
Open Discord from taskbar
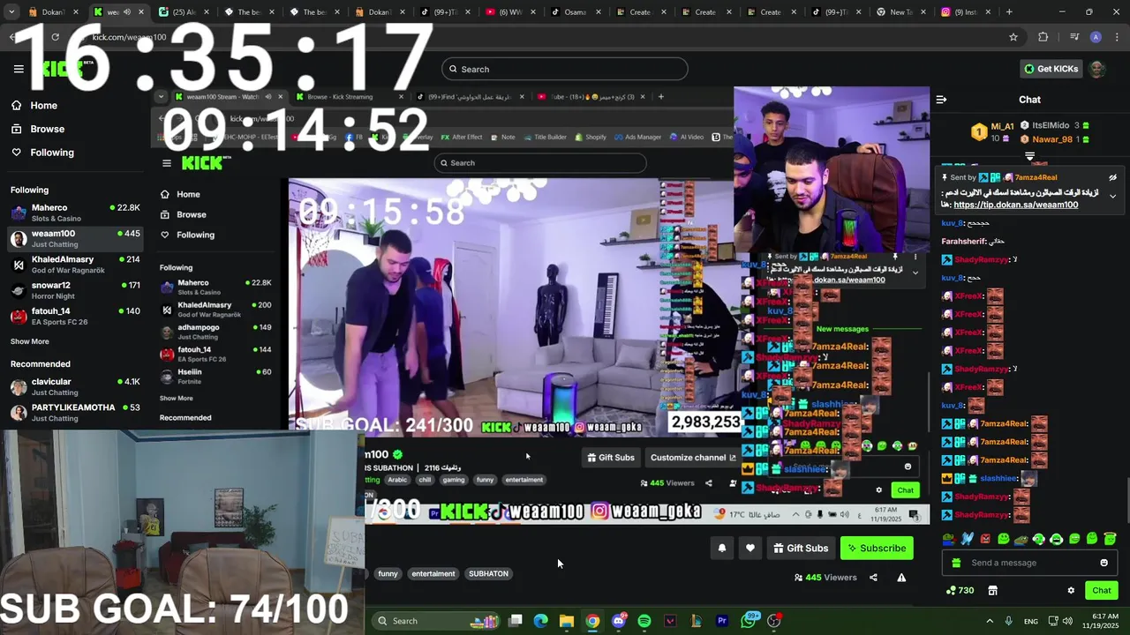(x=619, y=621)
